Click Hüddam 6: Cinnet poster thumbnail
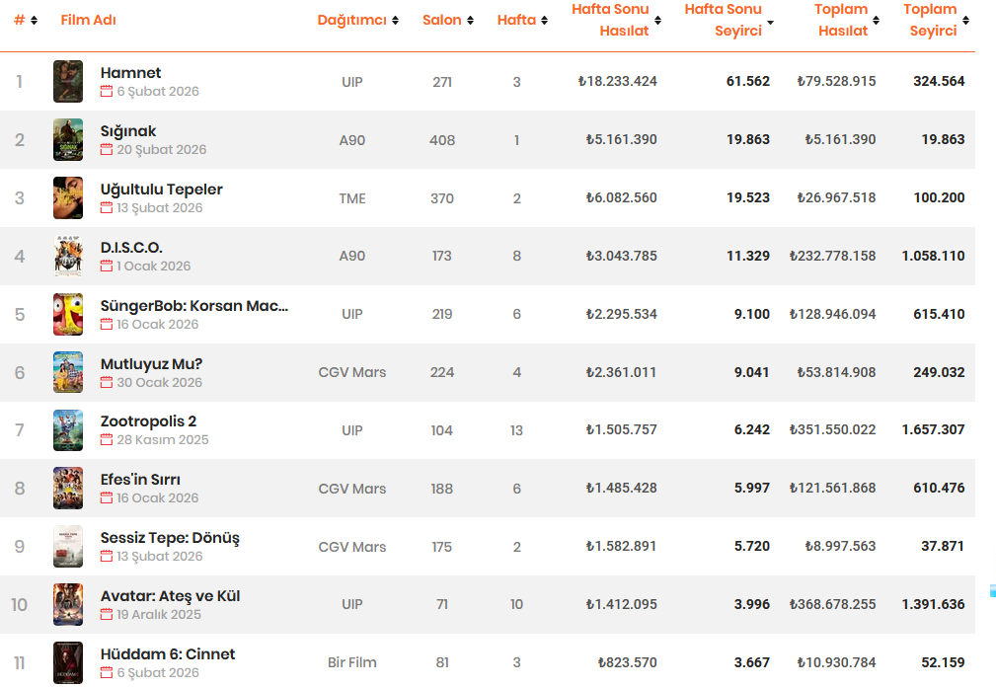 coord(68,662)
